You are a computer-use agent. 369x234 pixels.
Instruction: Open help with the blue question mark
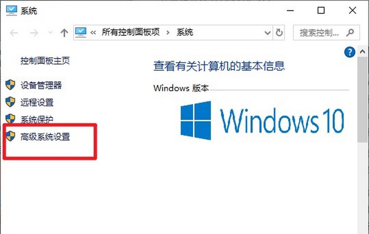(x=350, y=52)
